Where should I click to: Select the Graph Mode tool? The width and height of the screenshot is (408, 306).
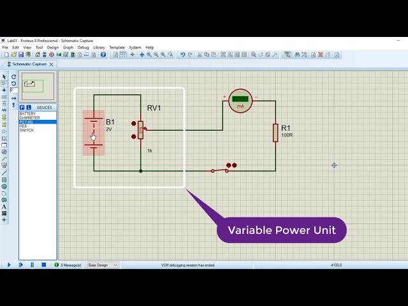coord(4,138)
